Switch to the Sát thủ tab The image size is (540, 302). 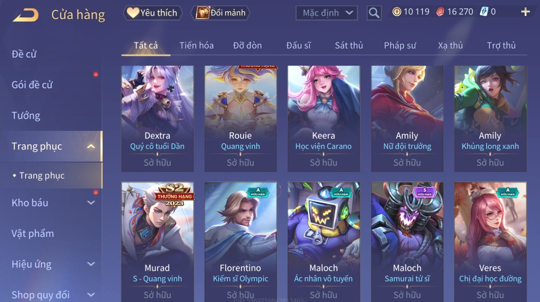tap(349, 46)
